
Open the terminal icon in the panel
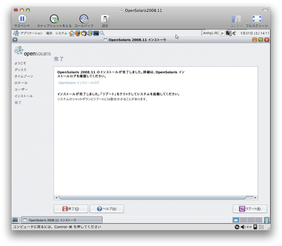click(96, 33)
